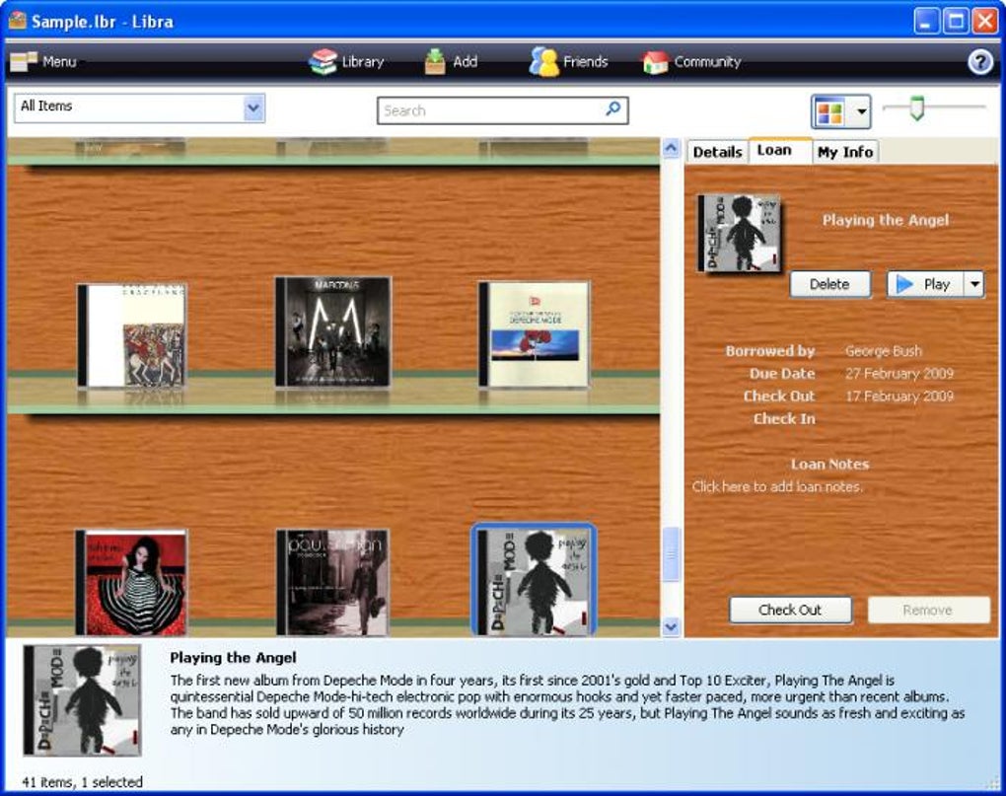Click the bold 'Playing the Angel' heading at the bottom
The height and width of the screenshot is (796, 1006).
tap(233, 658)
